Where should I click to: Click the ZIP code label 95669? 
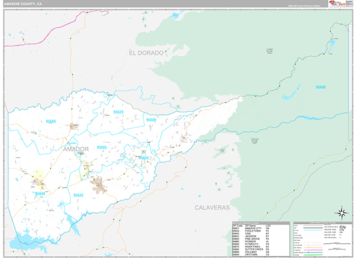pos(51,121)
